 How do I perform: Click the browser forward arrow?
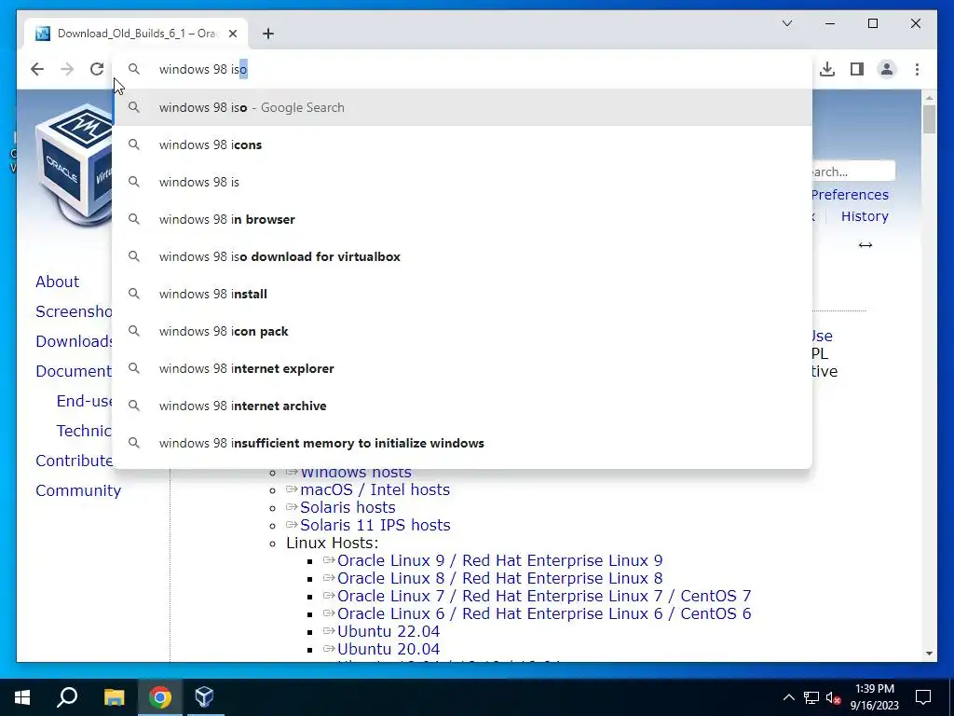coord(67,69)
